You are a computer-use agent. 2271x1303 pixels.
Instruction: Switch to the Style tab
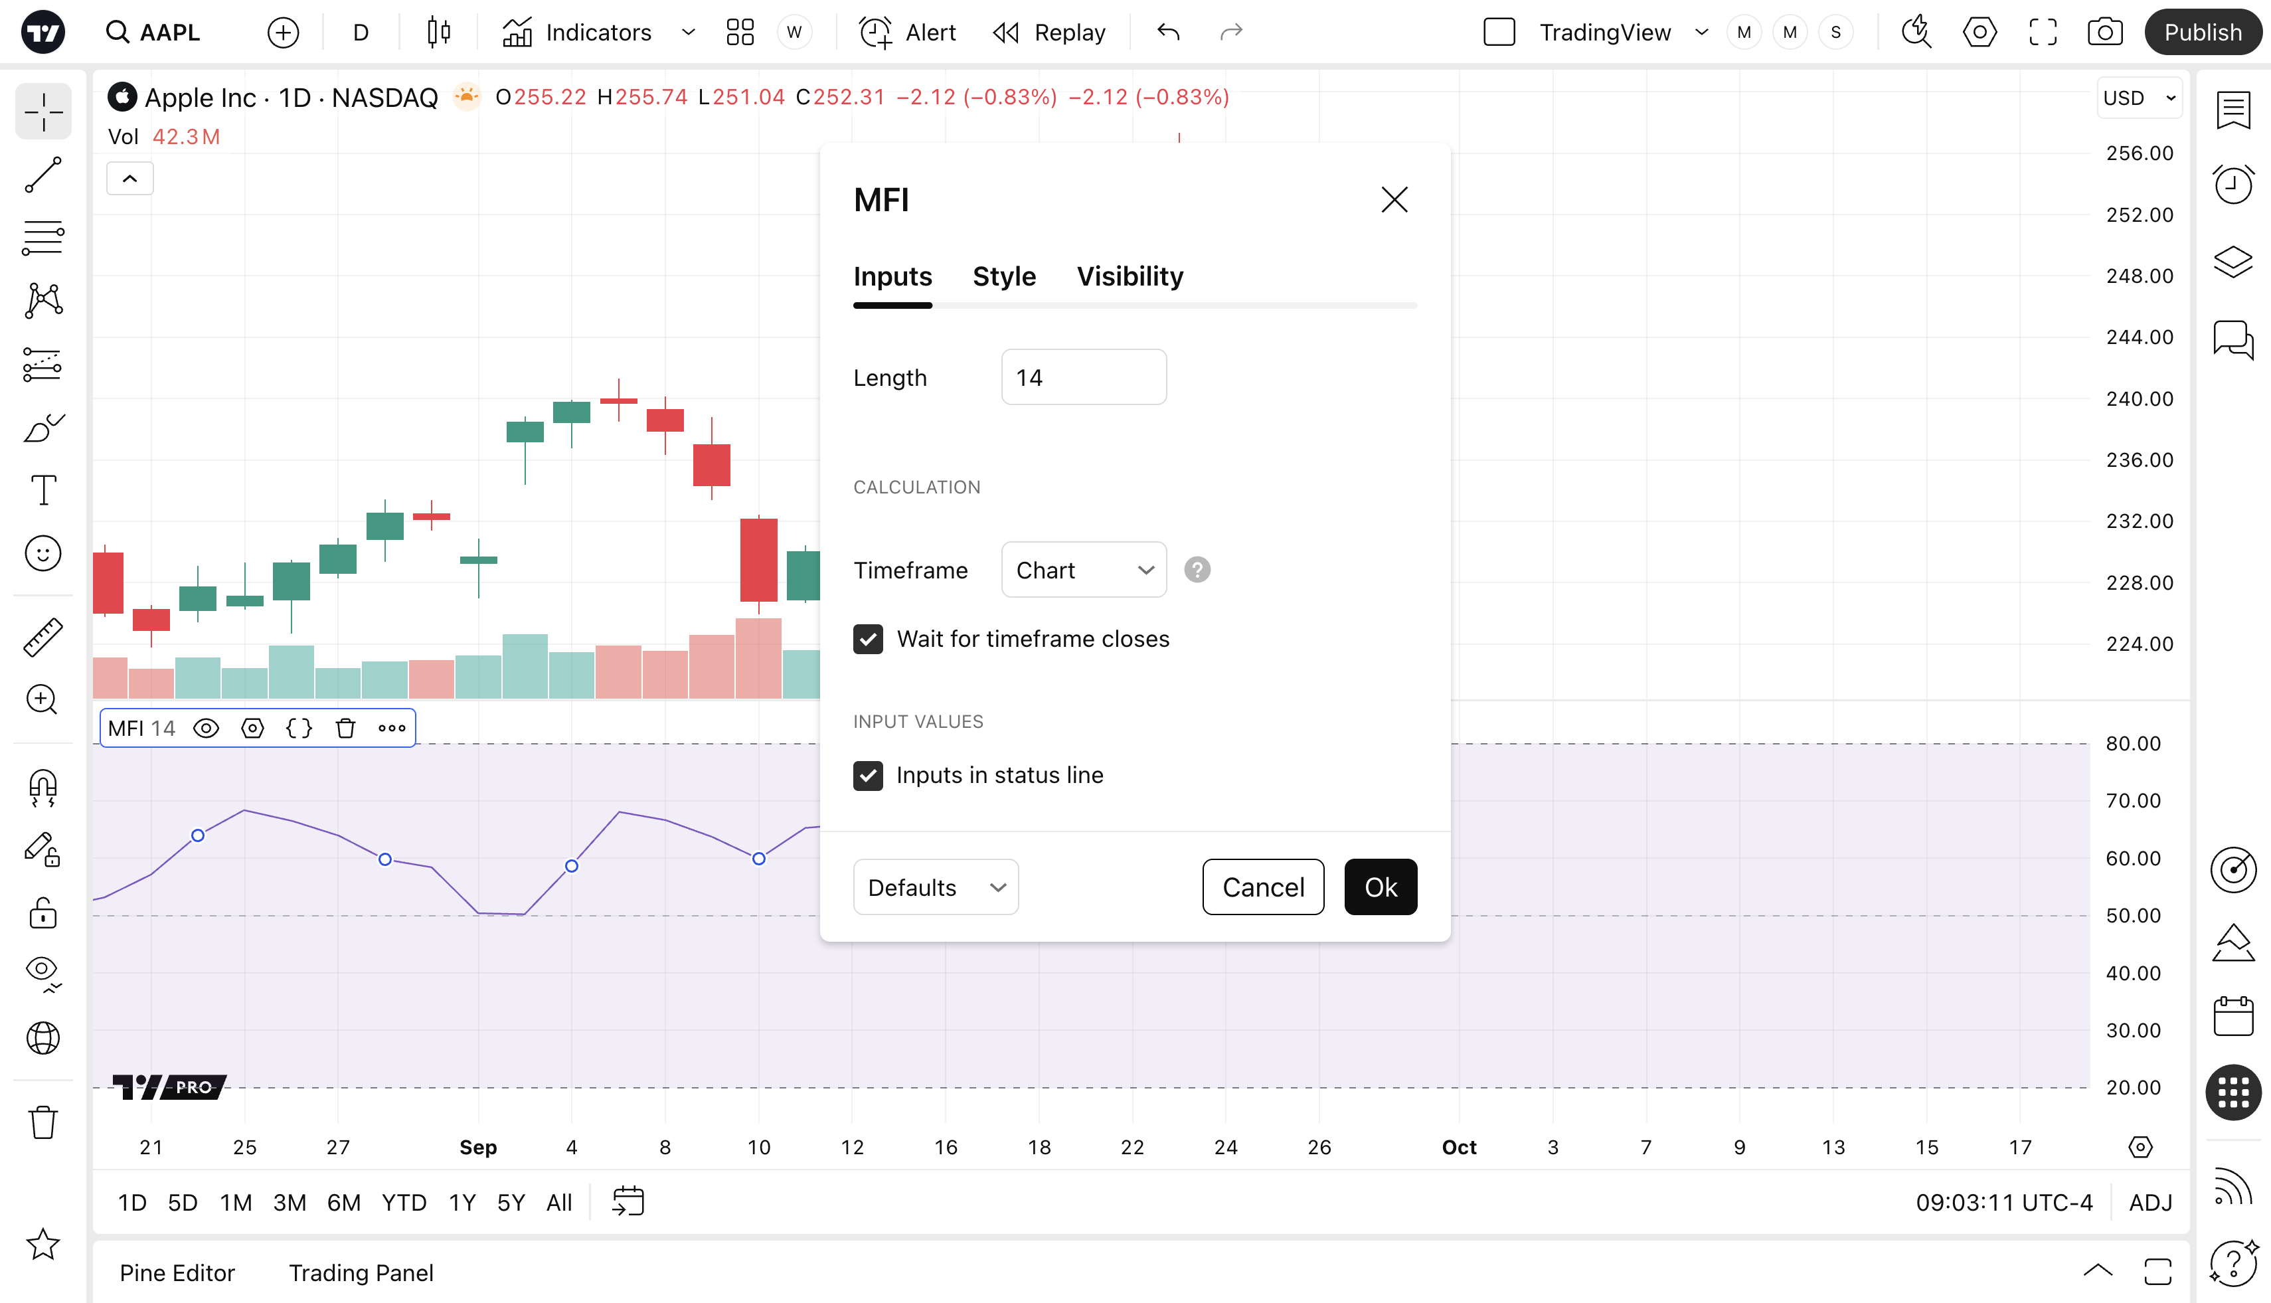1004,276
